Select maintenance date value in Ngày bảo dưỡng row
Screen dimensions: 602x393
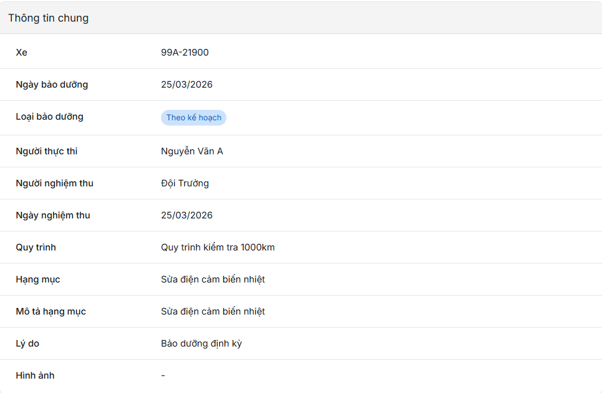pos(186,84)
